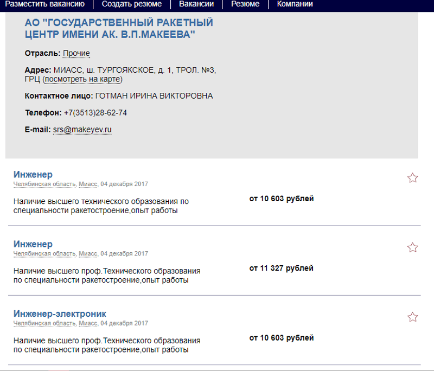Go to 'Компании' section
Screen dimensions: 434x371
tap(295, 4)
